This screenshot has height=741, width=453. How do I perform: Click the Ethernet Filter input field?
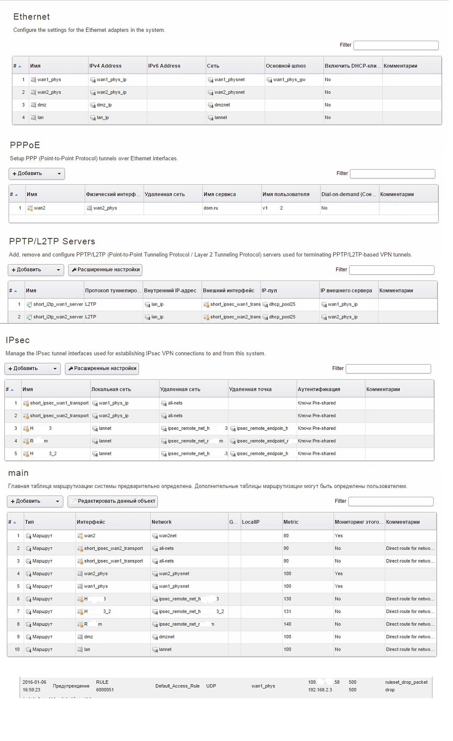(x=395, y=45)
